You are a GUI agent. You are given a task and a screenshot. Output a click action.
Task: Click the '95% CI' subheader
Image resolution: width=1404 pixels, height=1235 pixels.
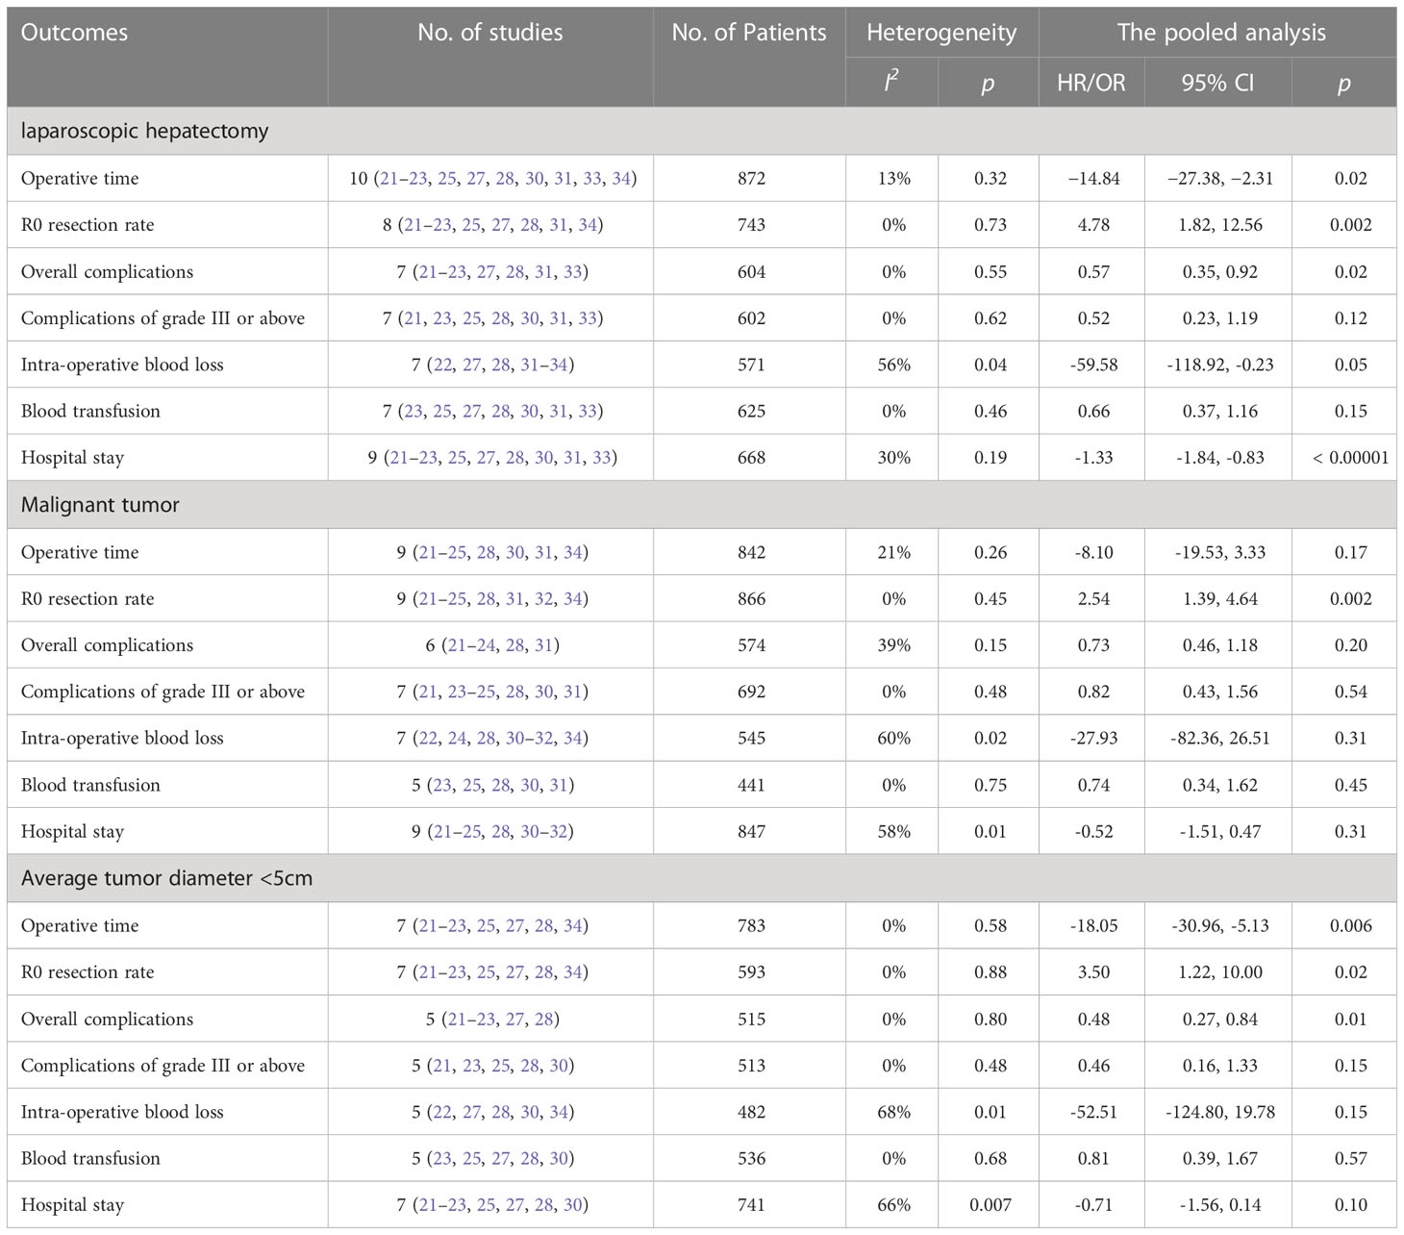tap(1217, 84)
